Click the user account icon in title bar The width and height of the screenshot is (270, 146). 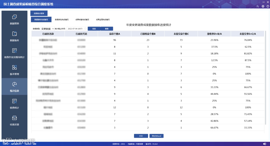pyautogui.click(x=257, y=6)
